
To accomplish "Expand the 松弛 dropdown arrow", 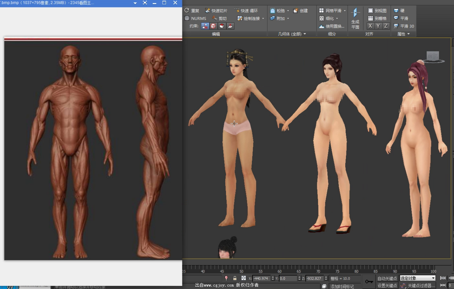I will [x=288, y=11].
